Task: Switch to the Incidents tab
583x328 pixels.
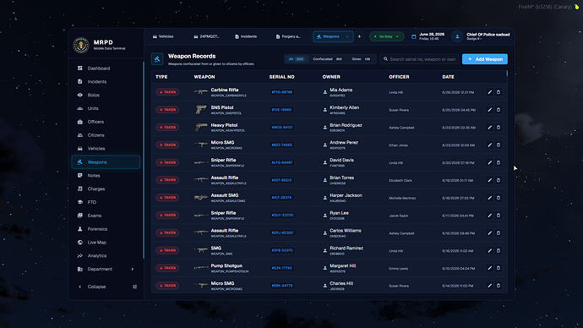Action: 246,36
